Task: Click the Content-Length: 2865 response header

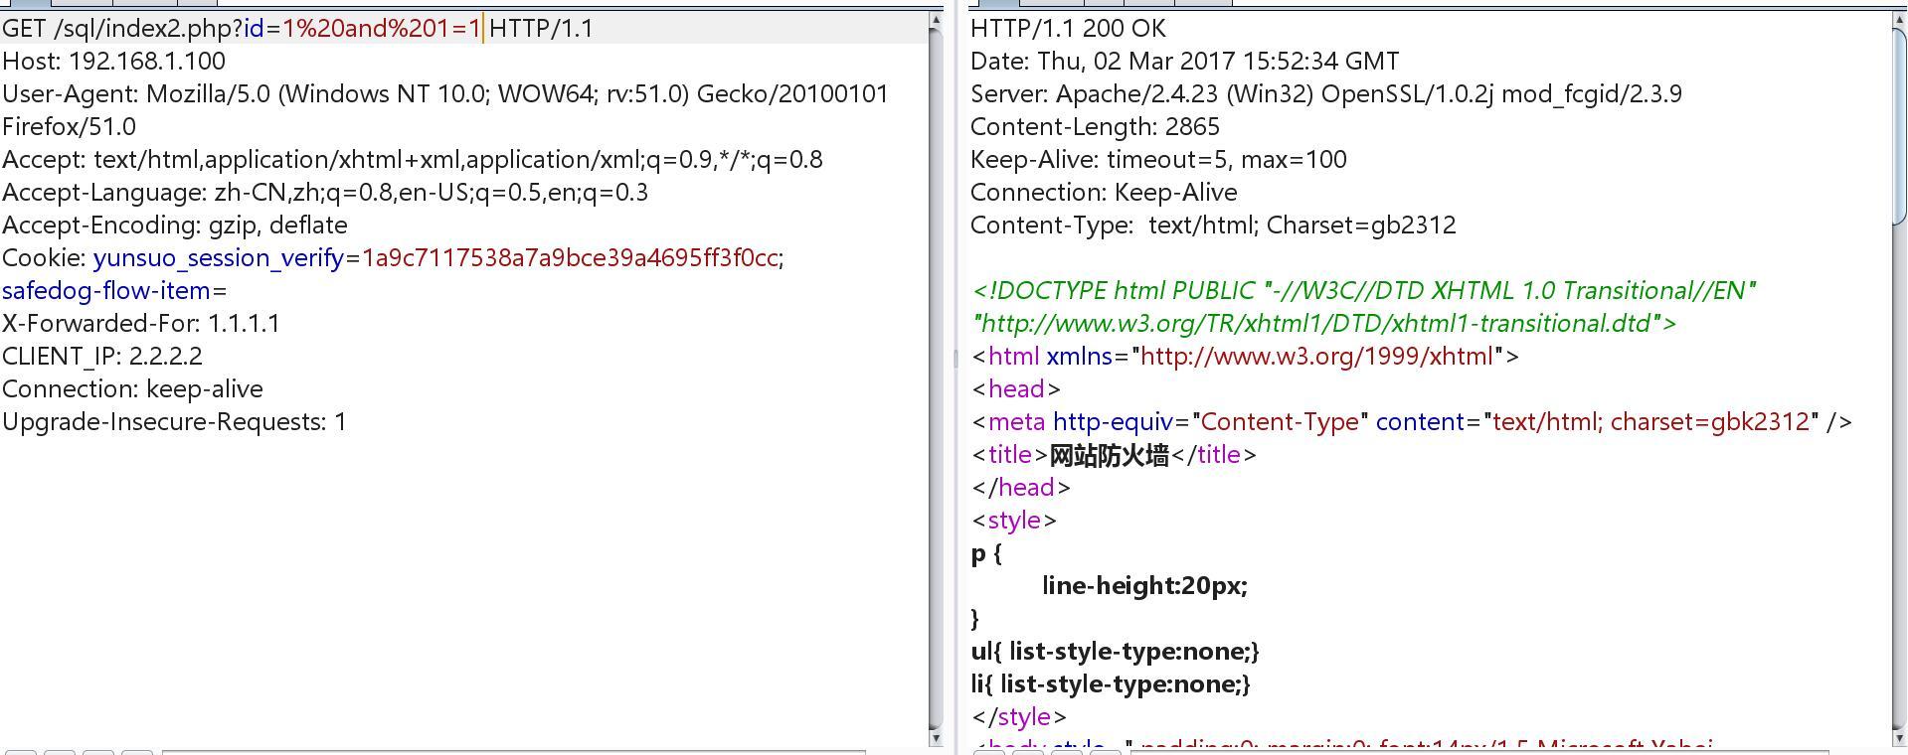Action: tap(1095, 126)
